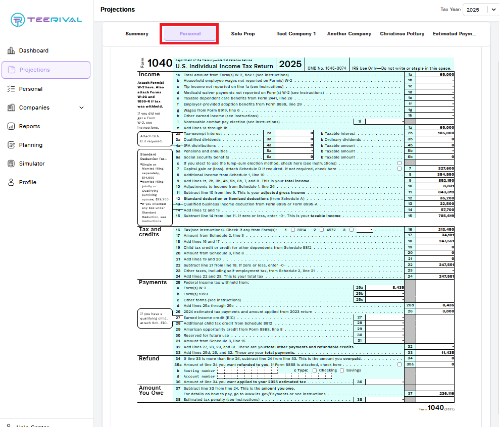Click the Teerival logo
This screenshot has height=427, width=499.
[46, 20]
